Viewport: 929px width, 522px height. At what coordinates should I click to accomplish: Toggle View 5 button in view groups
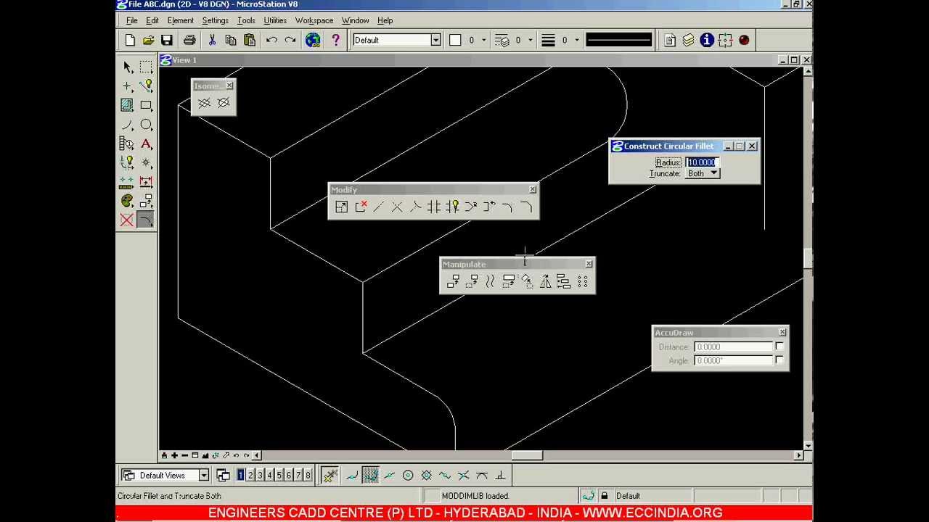point(279,475)
